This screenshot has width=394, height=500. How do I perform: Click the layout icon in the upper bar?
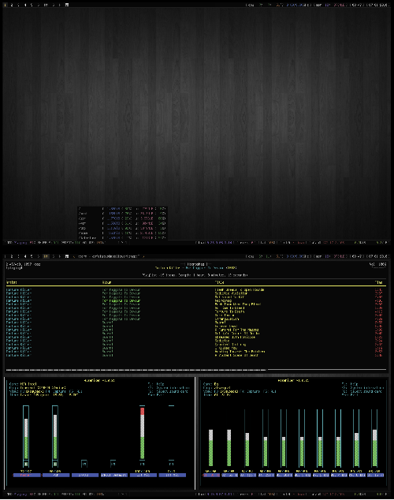67,5
